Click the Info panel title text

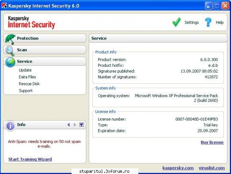click(x=21, y=124)
